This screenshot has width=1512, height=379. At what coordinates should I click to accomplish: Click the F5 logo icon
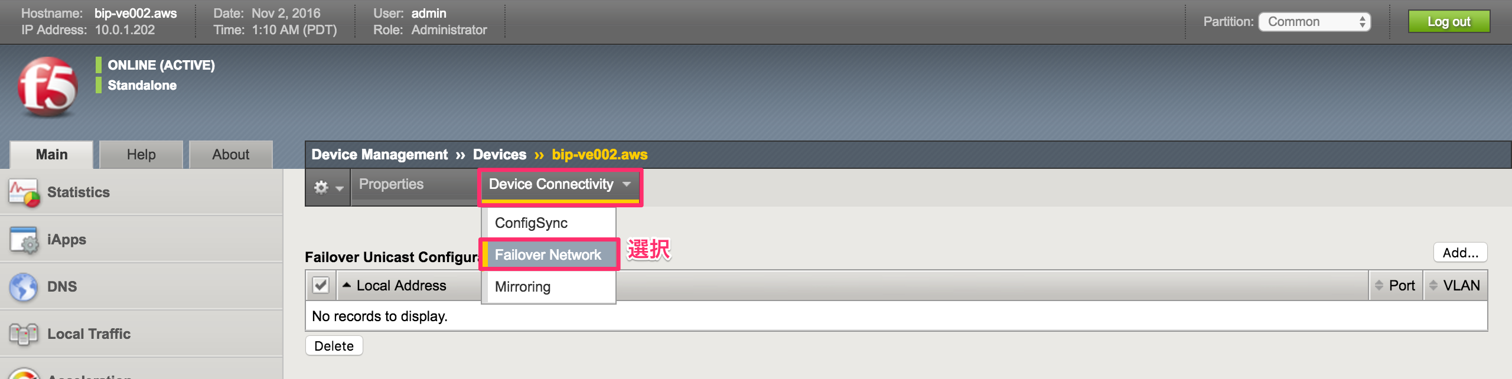48,87
